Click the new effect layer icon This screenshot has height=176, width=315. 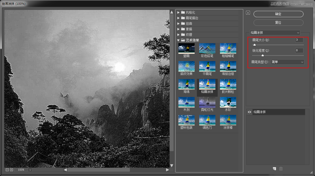click(274, 169)
